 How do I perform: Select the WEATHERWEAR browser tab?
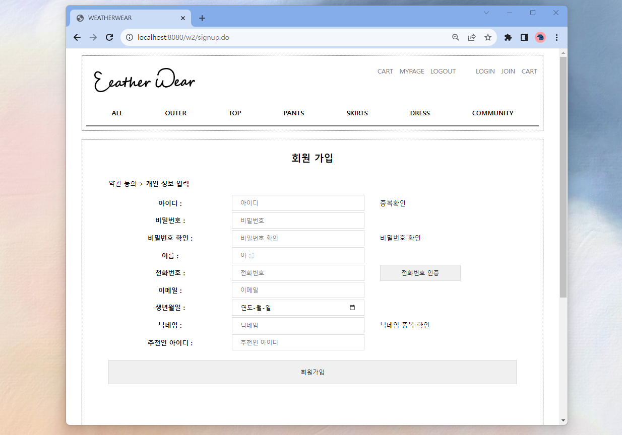coord(130,18)
